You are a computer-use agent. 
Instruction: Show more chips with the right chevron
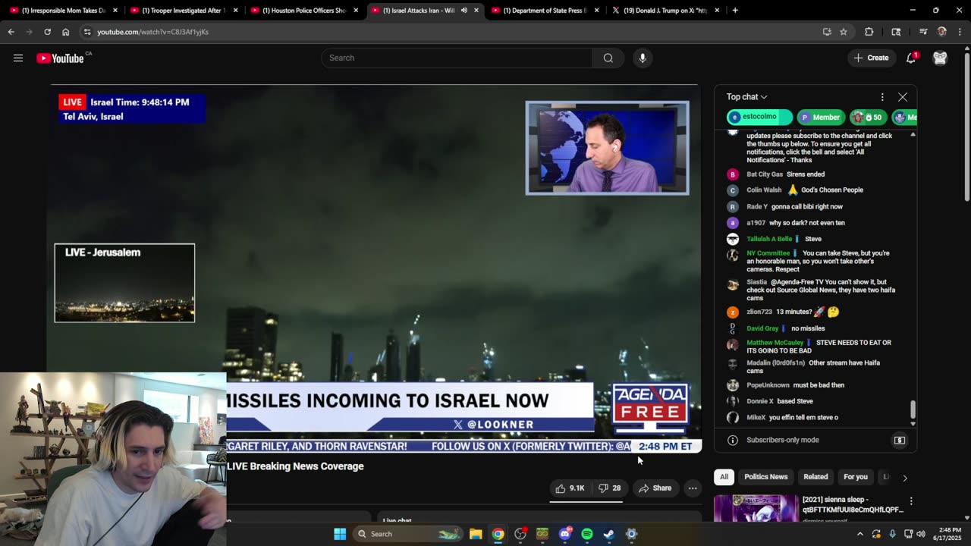pyautogui.click(x=904, y=478)
